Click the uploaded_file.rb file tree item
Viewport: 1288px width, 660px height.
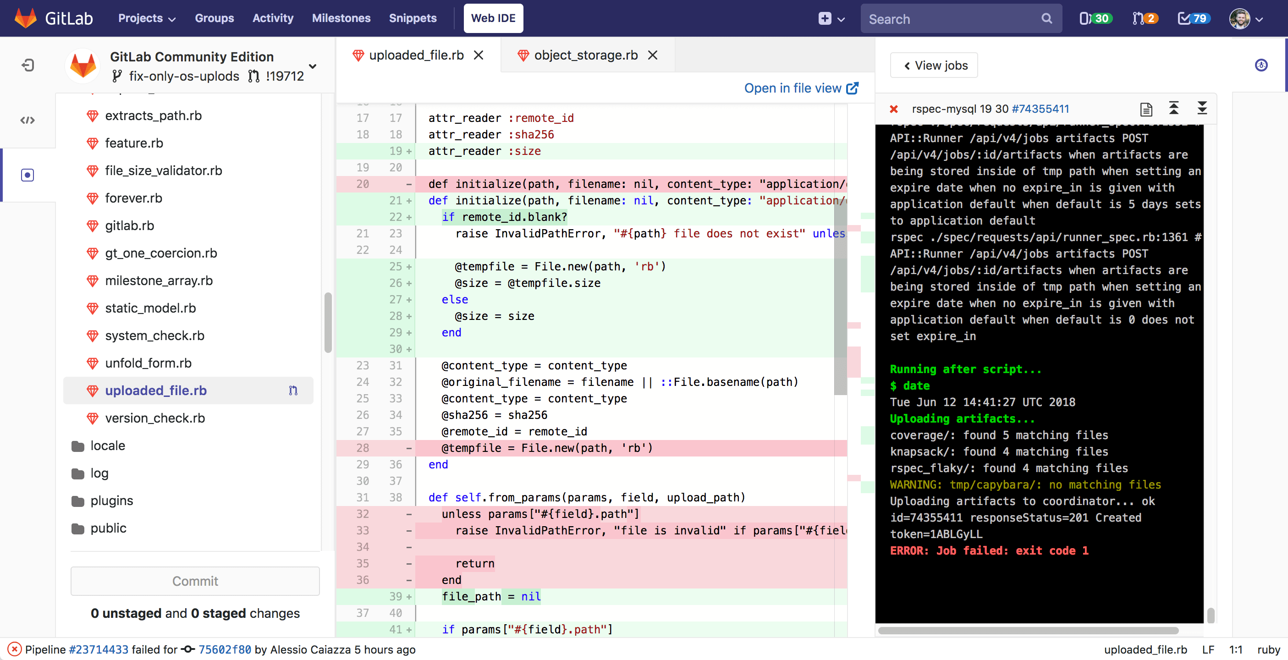click(156, 390)
